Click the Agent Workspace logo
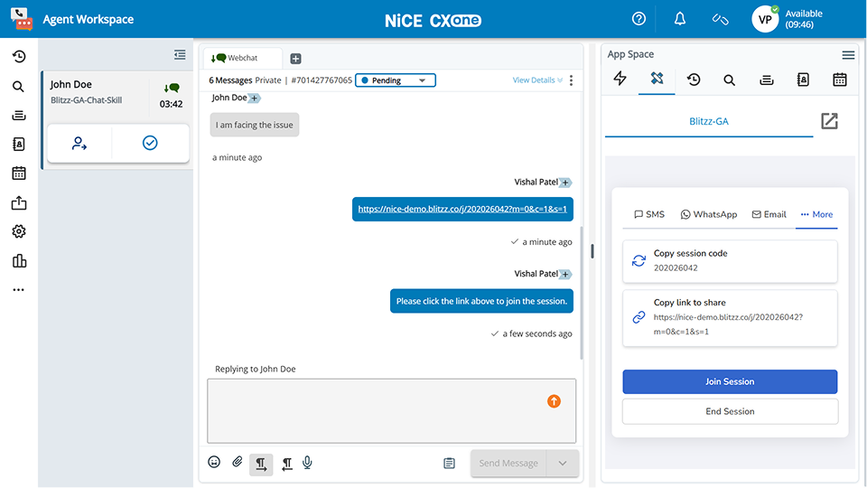This screenshot has height=488, width=867. pyautogui.click(x=22, y=19)
